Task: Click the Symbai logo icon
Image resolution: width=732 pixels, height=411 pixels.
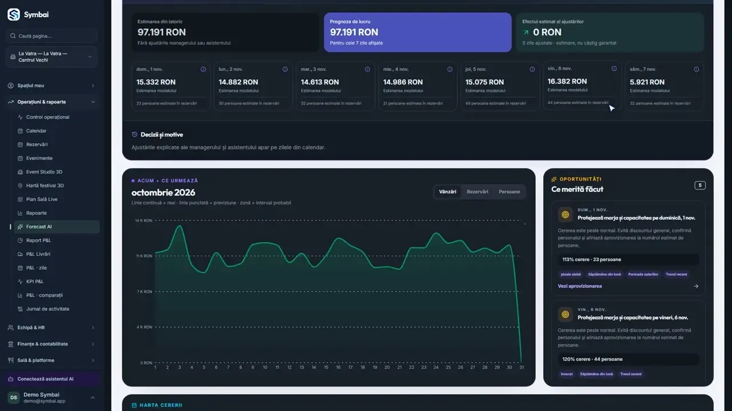Action: (13, 15)
